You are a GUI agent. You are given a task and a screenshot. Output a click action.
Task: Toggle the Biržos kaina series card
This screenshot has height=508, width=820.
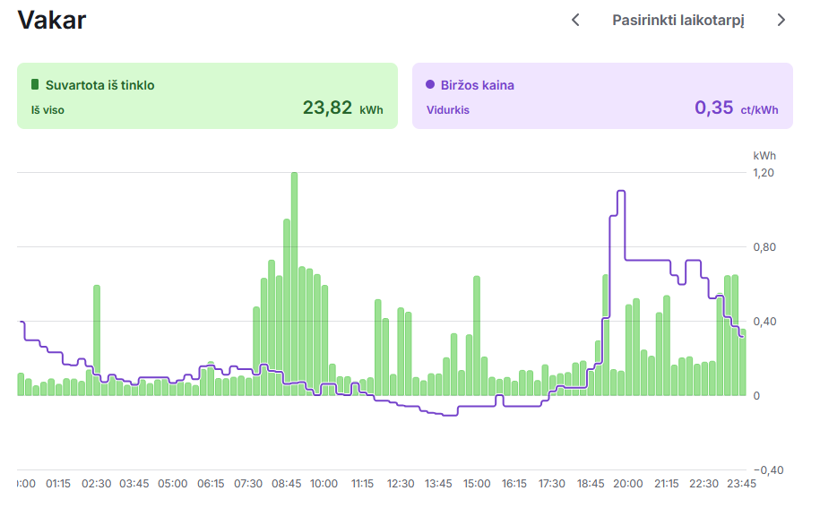[x=601, y=96]
